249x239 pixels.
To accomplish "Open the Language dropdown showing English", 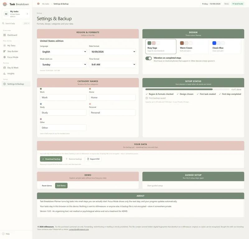I will coord(63,52).
